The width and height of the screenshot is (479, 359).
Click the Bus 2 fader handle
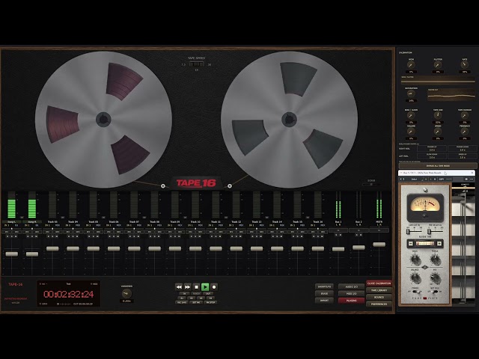click(359, 248)
